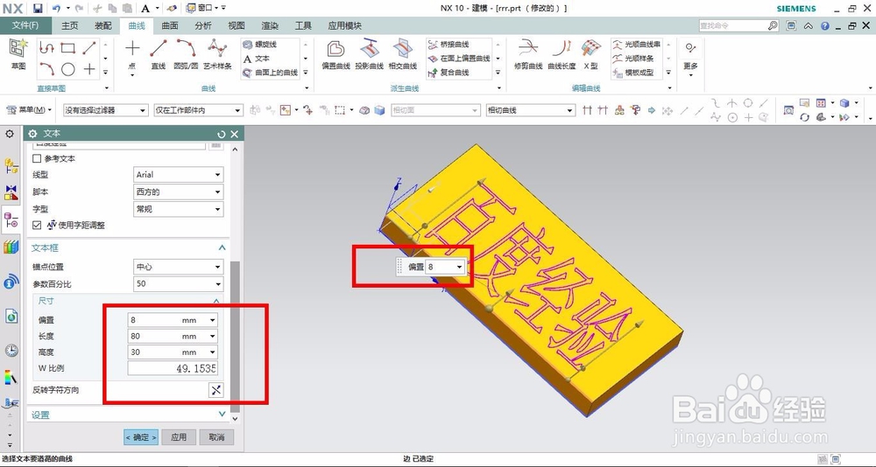Image resolution: width=876 pixels, height=467 pixels.
Task: Click the 查找命令 search box
Action: pyautogui.click(x=738, y=25)
